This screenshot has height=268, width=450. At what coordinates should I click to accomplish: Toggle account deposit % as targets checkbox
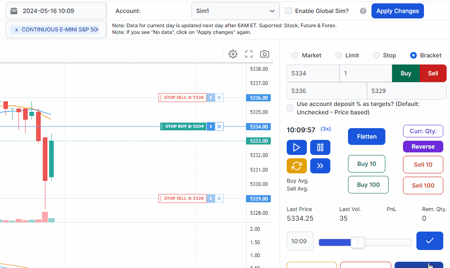click(290, 108)
